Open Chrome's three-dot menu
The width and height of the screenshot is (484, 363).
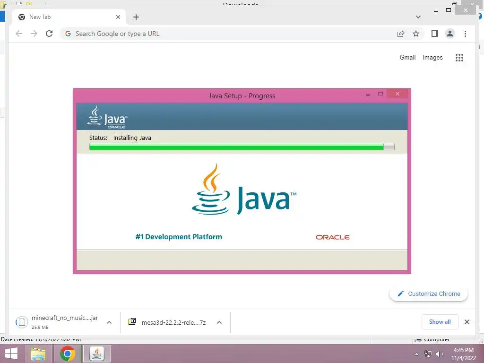(465, 34)
